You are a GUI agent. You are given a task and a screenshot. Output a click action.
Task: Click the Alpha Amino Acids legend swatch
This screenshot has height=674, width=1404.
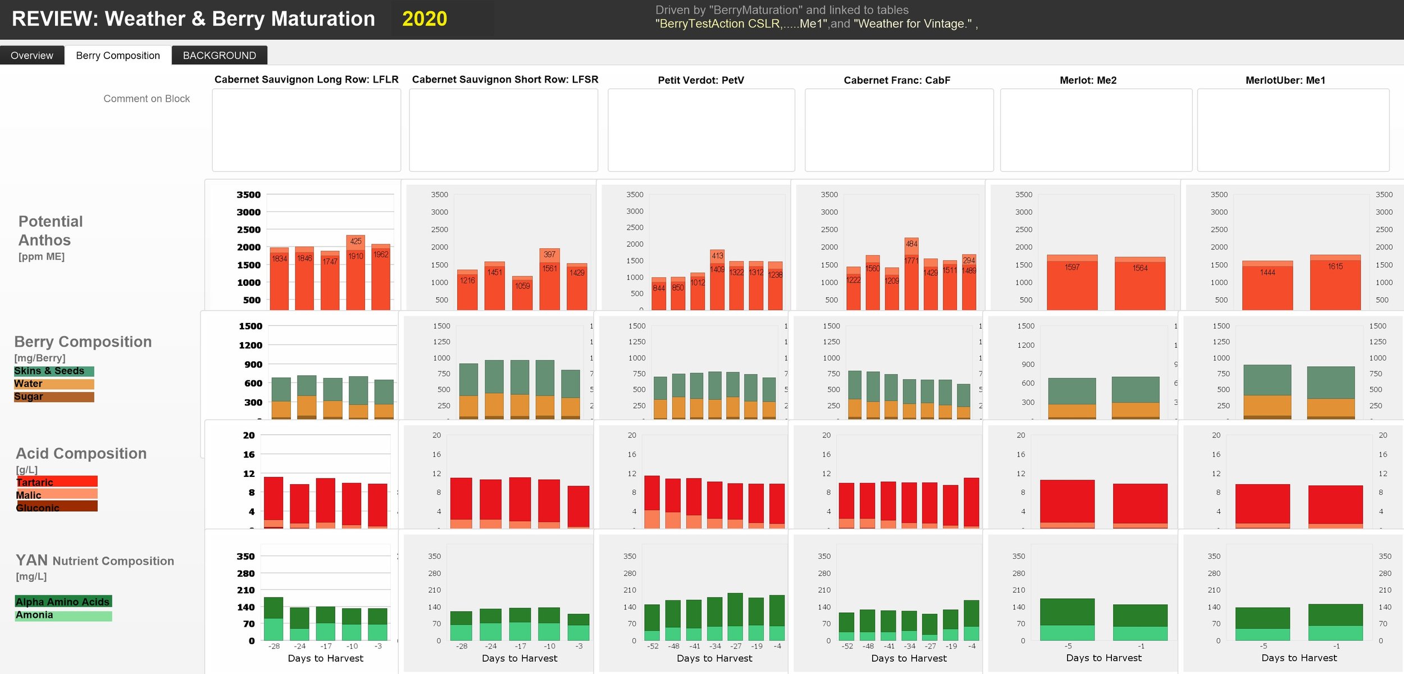click(63, 602)
